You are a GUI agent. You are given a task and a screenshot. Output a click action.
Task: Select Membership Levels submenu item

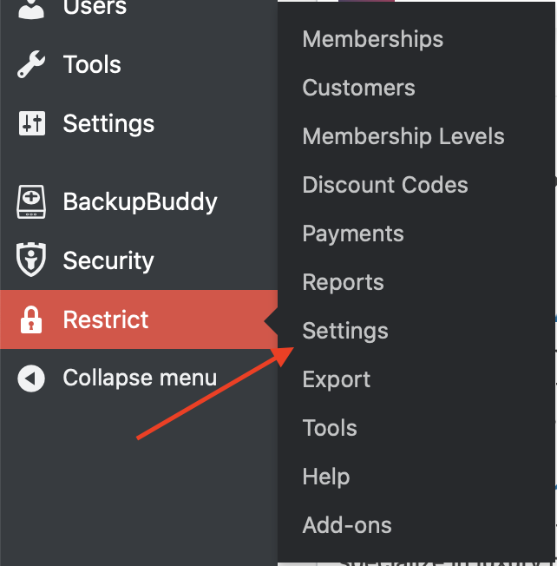coord(403,136)
